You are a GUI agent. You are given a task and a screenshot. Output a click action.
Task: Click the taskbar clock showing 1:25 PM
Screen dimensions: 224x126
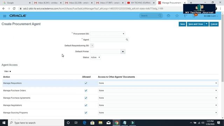coord(210,123)
